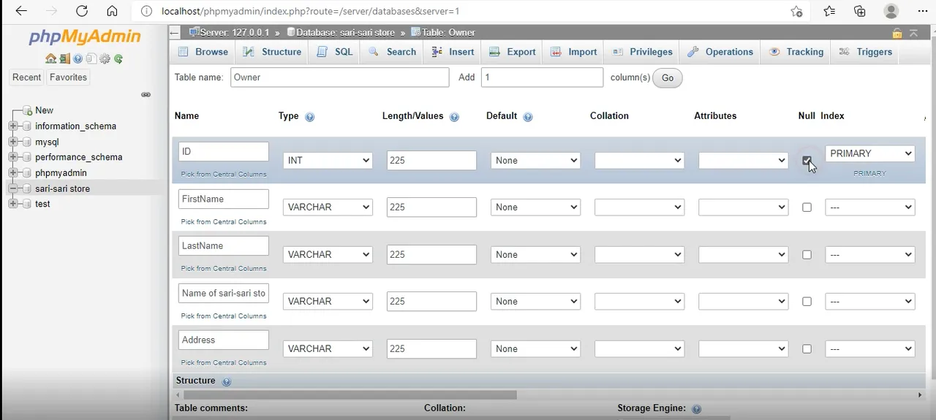
Task: Open the Triggers tab
Action: pyautogui.click(x=866, y=52)
